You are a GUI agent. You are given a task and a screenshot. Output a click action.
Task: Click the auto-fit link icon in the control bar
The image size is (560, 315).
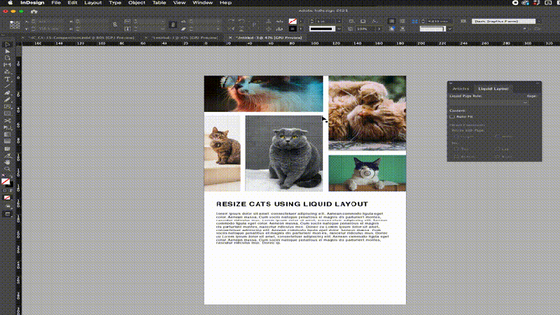(173, 24)
